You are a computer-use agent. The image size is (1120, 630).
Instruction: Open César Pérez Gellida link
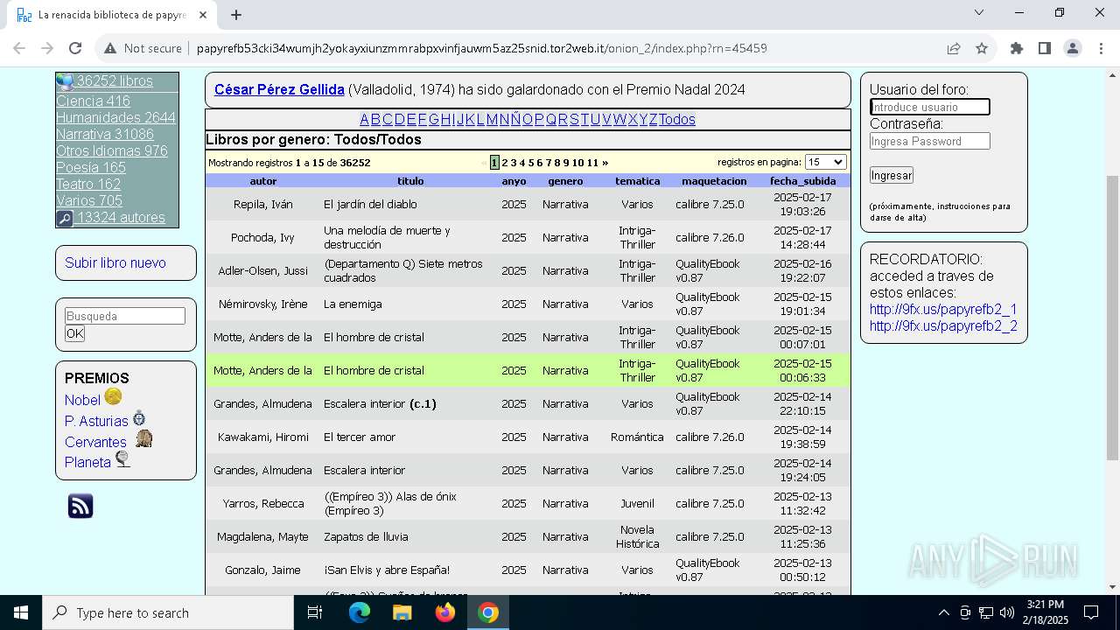279,89
